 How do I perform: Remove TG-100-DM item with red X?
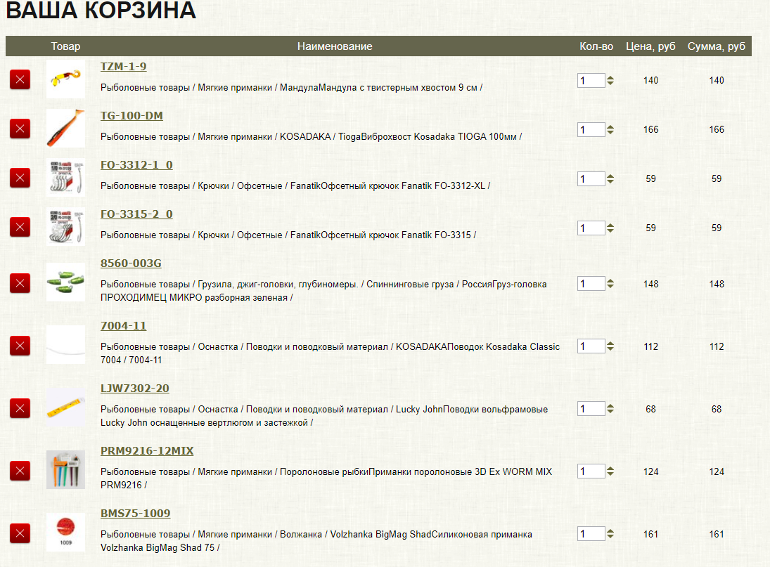(x=20, y=129)
